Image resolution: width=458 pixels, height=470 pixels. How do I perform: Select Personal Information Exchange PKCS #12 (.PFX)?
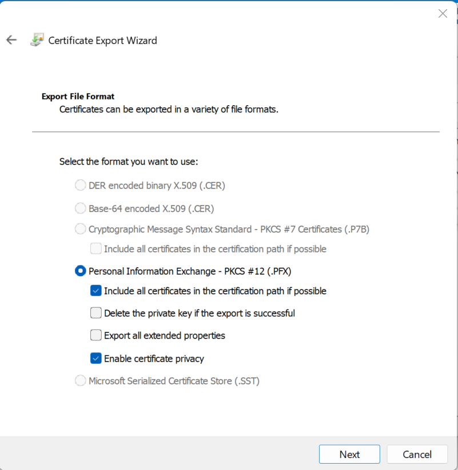tap(80, 271)
